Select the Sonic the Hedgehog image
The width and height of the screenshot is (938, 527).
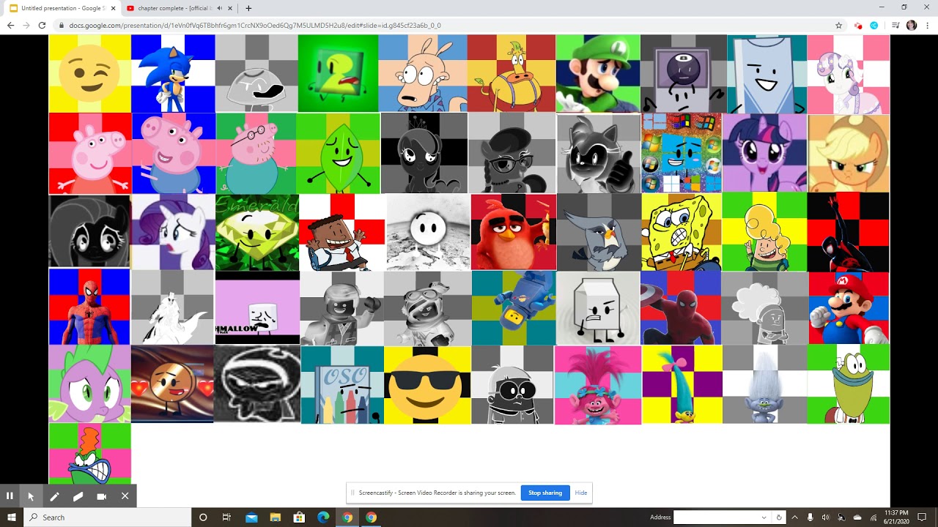[173, 73]
